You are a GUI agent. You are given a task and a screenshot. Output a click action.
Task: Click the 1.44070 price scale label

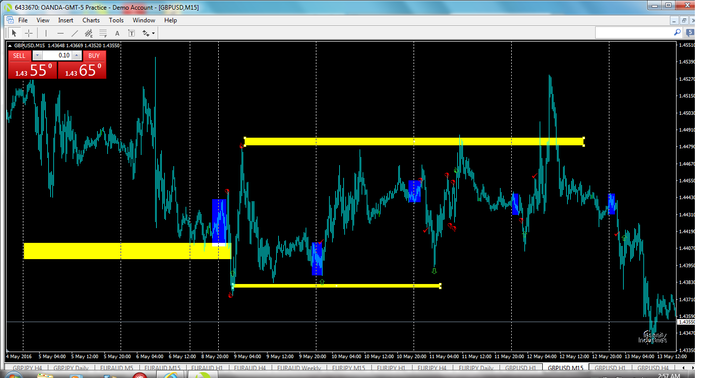click(x=687, y=248)
